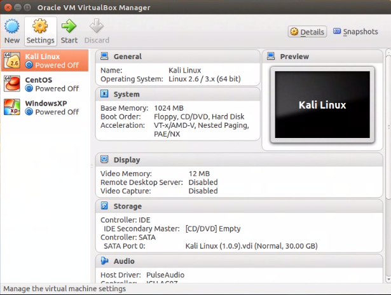Switch to Snapshots view
Image resolution: width=391 pixels, height=295 pixels.
coord(355,32)
